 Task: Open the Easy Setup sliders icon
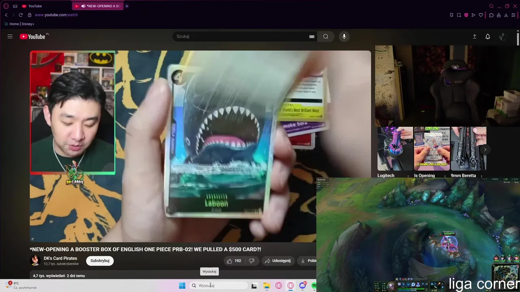(x=513, y=15)
